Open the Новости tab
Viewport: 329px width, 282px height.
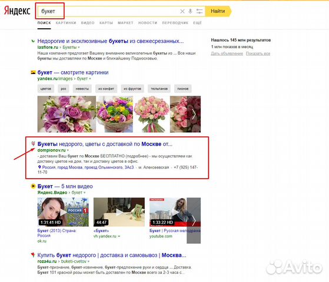[x=148, y=23]
